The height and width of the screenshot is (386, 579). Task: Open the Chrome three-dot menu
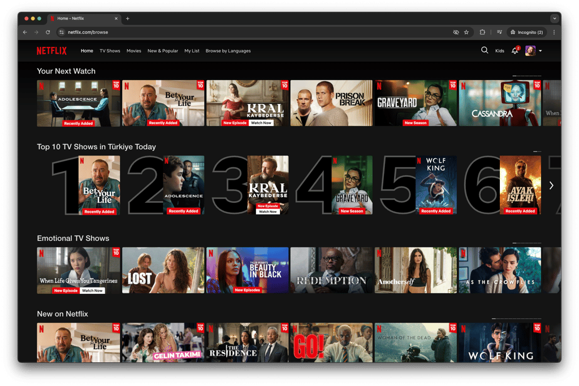554,32
